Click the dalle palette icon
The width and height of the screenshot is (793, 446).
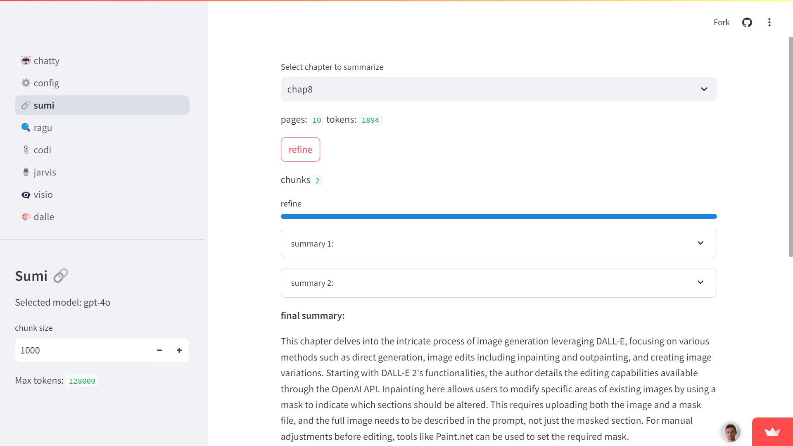(x=26, y=217)
